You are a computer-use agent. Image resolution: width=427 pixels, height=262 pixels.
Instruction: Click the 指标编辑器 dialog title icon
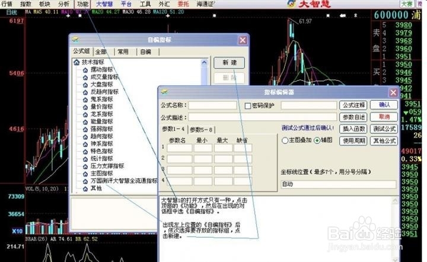click(164, 92)
